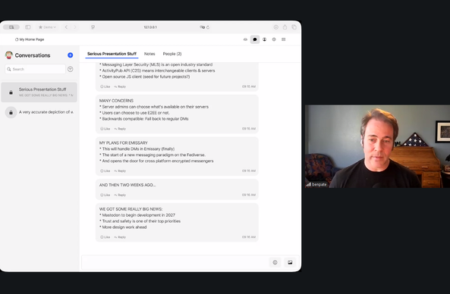Click 'Backwards compatible: Fall back to regular DMs' text

[x=144, y=119]
